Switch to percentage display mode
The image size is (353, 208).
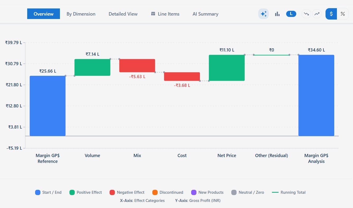(x=343, y=14)
